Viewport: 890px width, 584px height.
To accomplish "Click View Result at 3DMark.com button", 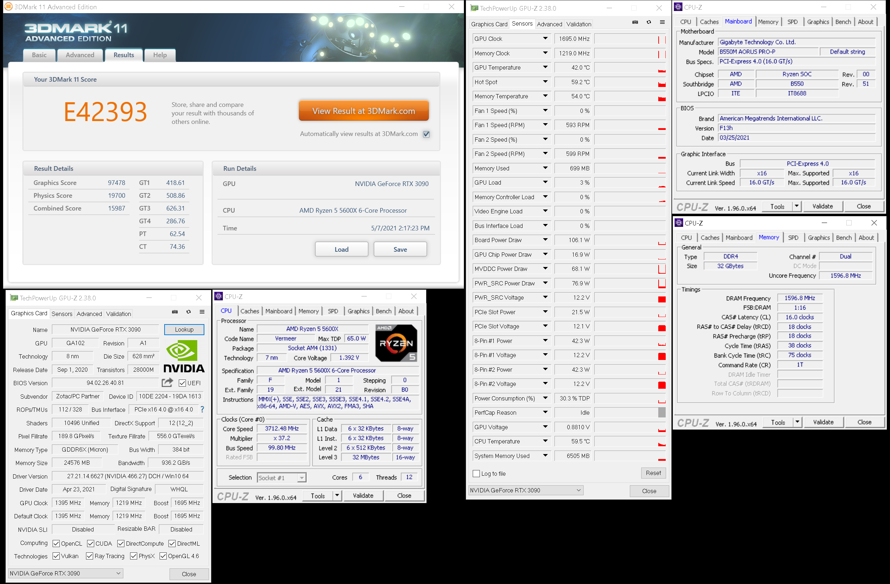I will pos(364,111).
